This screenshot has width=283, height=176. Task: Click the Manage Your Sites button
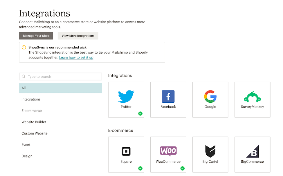tap(36, 36)
